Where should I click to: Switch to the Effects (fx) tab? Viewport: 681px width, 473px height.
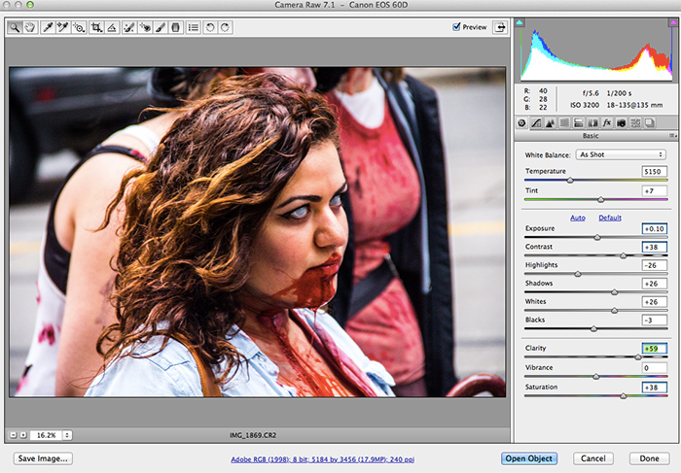pyautogui.click(x=606, y=123)
